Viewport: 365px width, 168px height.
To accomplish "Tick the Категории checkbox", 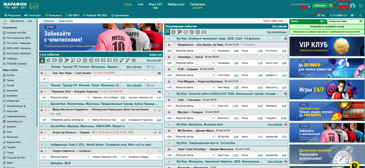I will click(41, 21).
